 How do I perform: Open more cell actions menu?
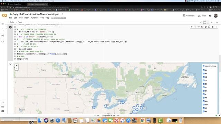tap(216, 27)
